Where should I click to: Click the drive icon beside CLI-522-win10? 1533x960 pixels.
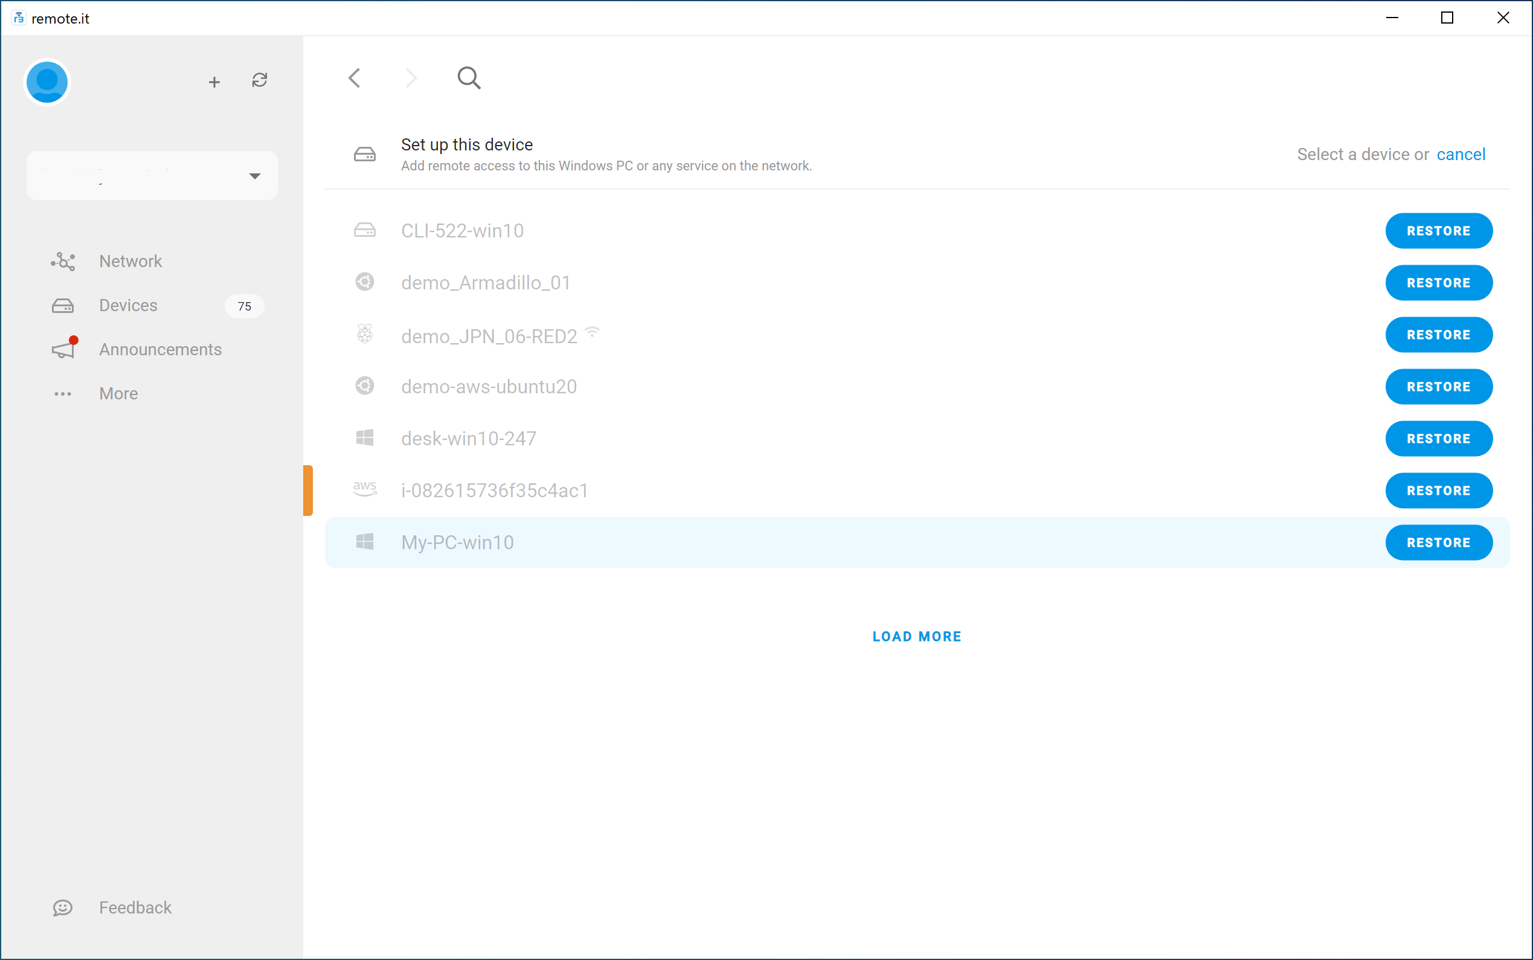365,230
